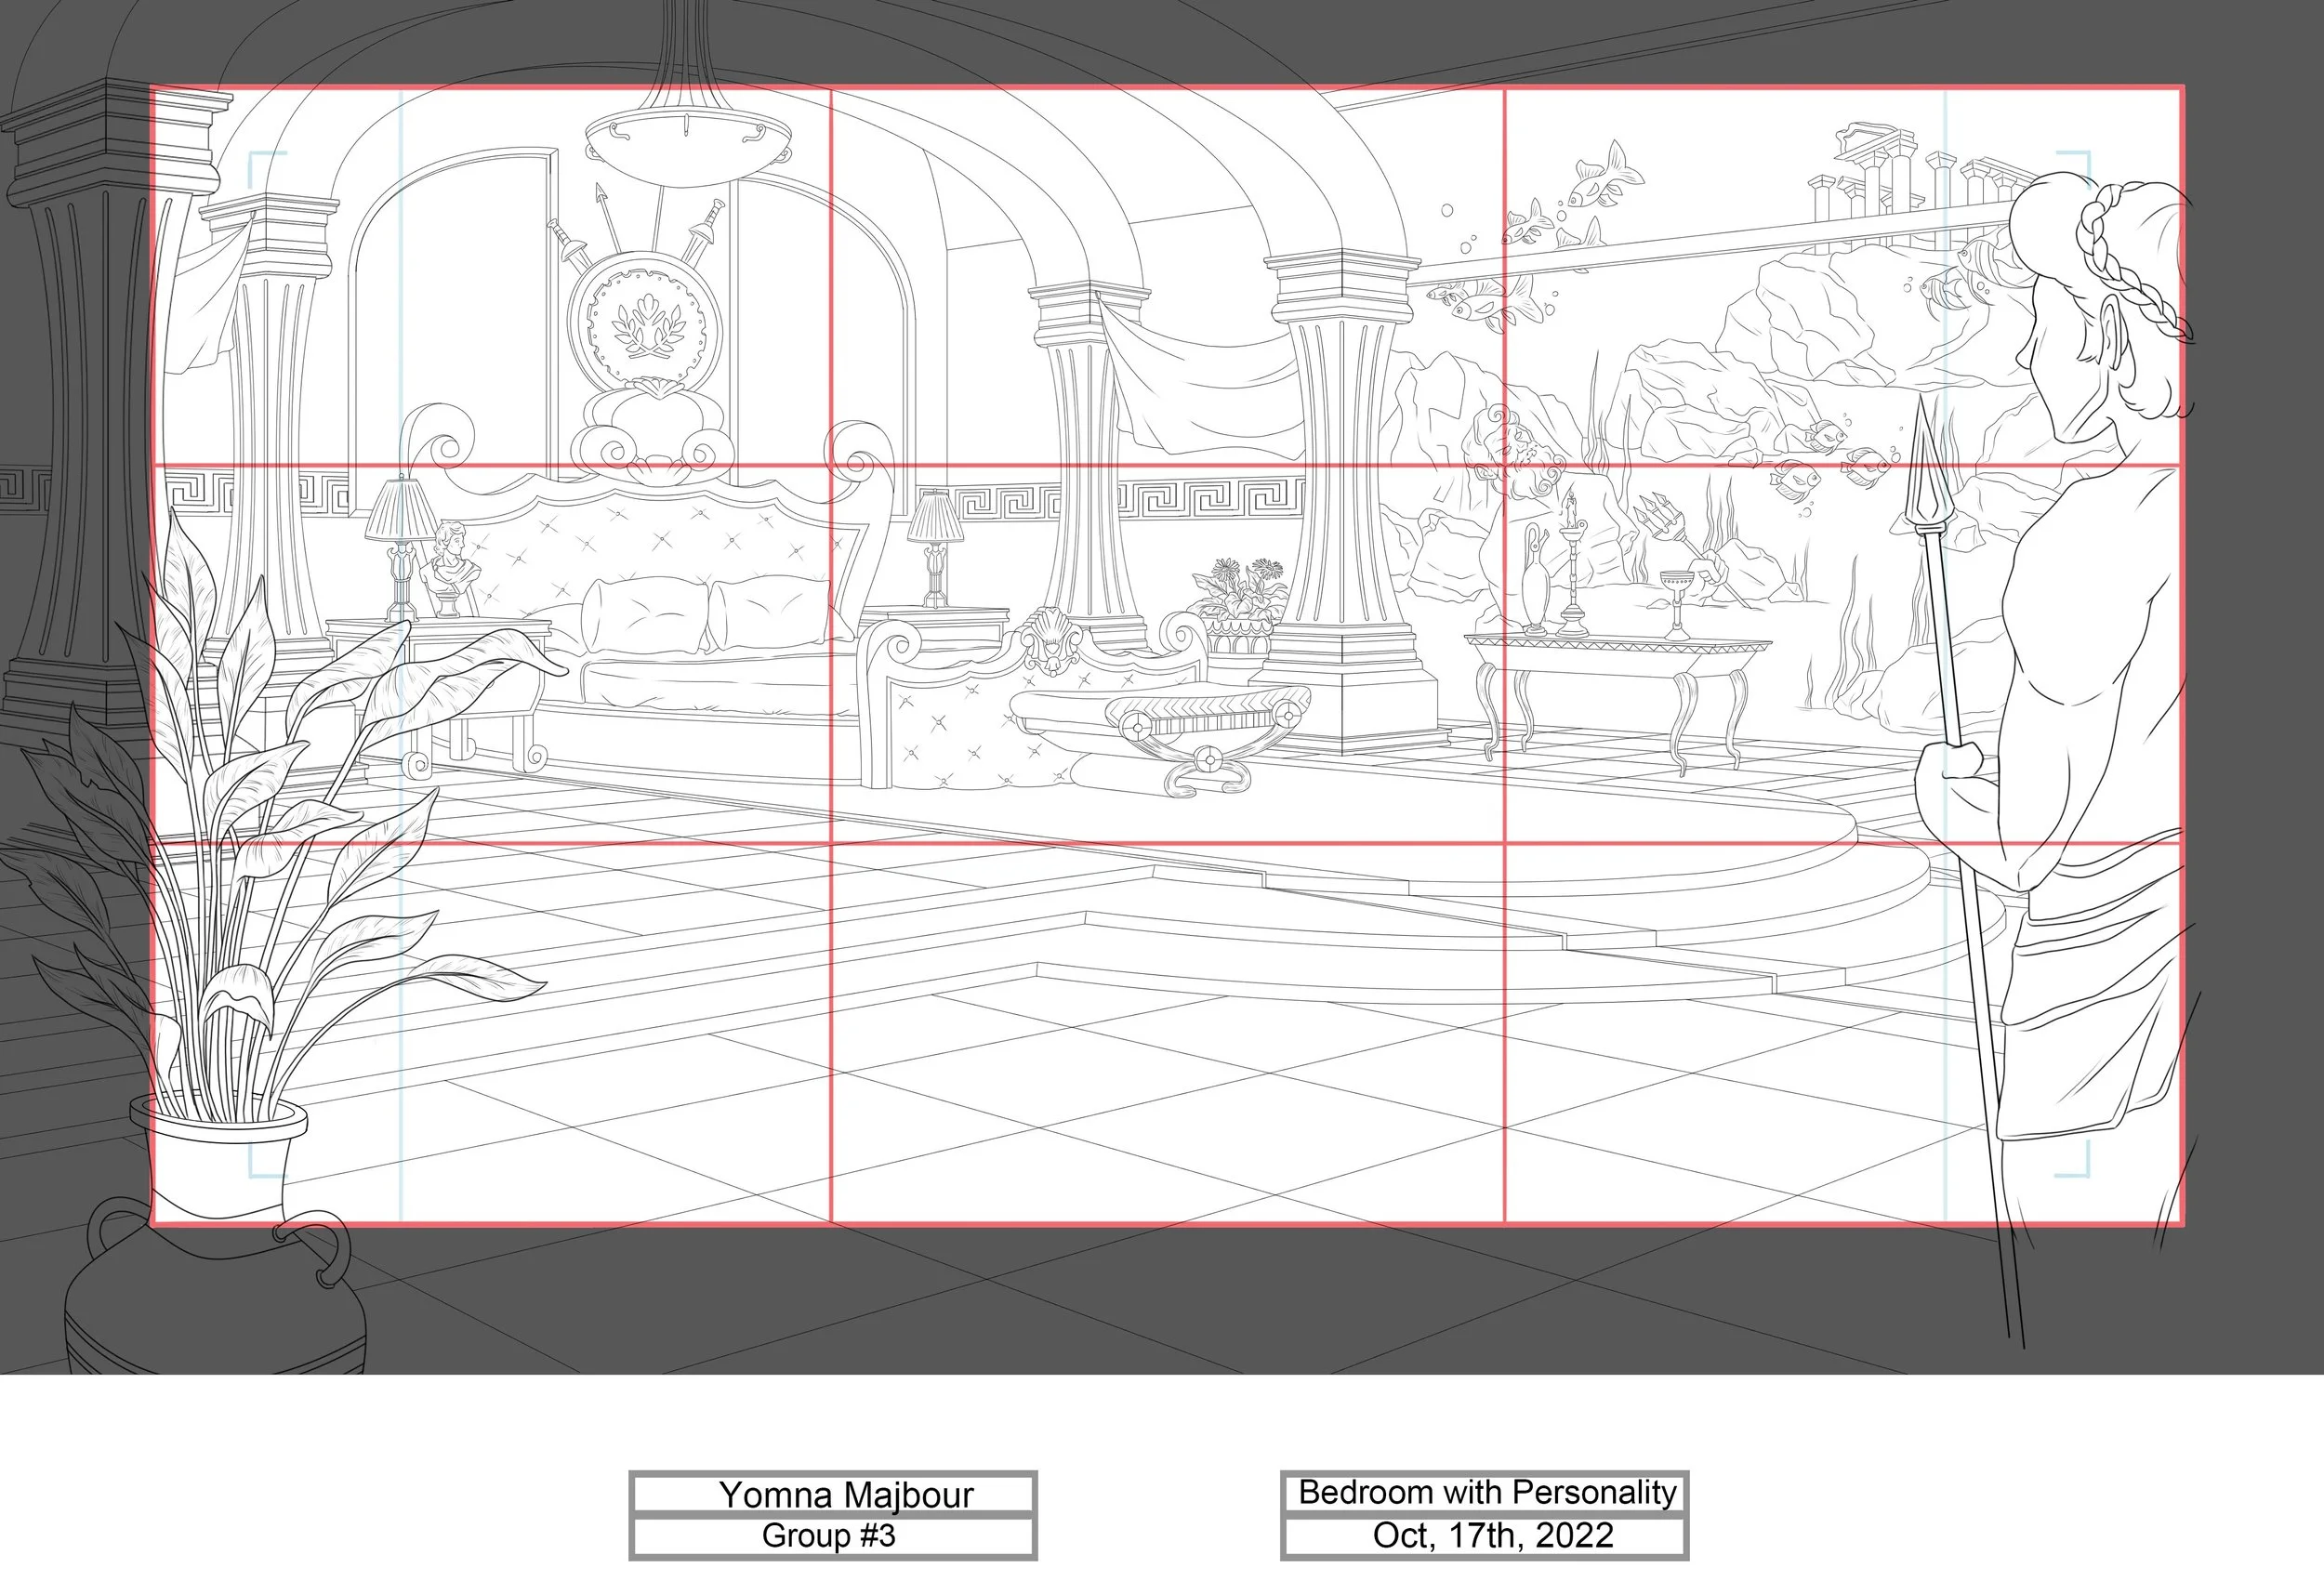Click the 'Oct, 17th, 2022' date box

[1484, 1536]
